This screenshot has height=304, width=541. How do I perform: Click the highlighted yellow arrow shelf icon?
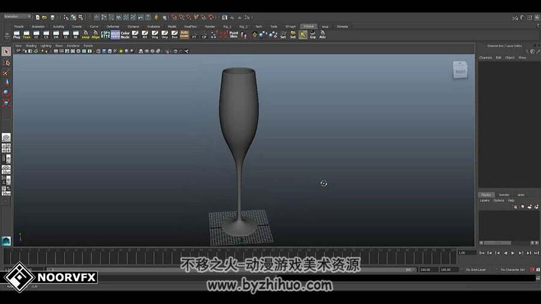303,34
